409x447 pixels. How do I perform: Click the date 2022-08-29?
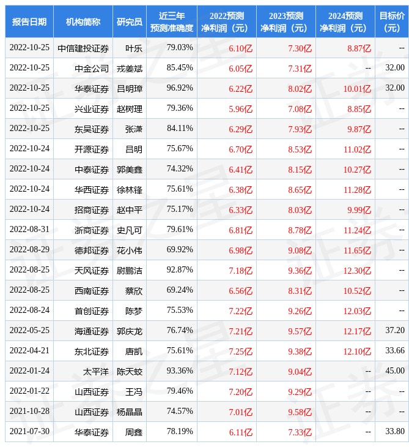[29, 249]
